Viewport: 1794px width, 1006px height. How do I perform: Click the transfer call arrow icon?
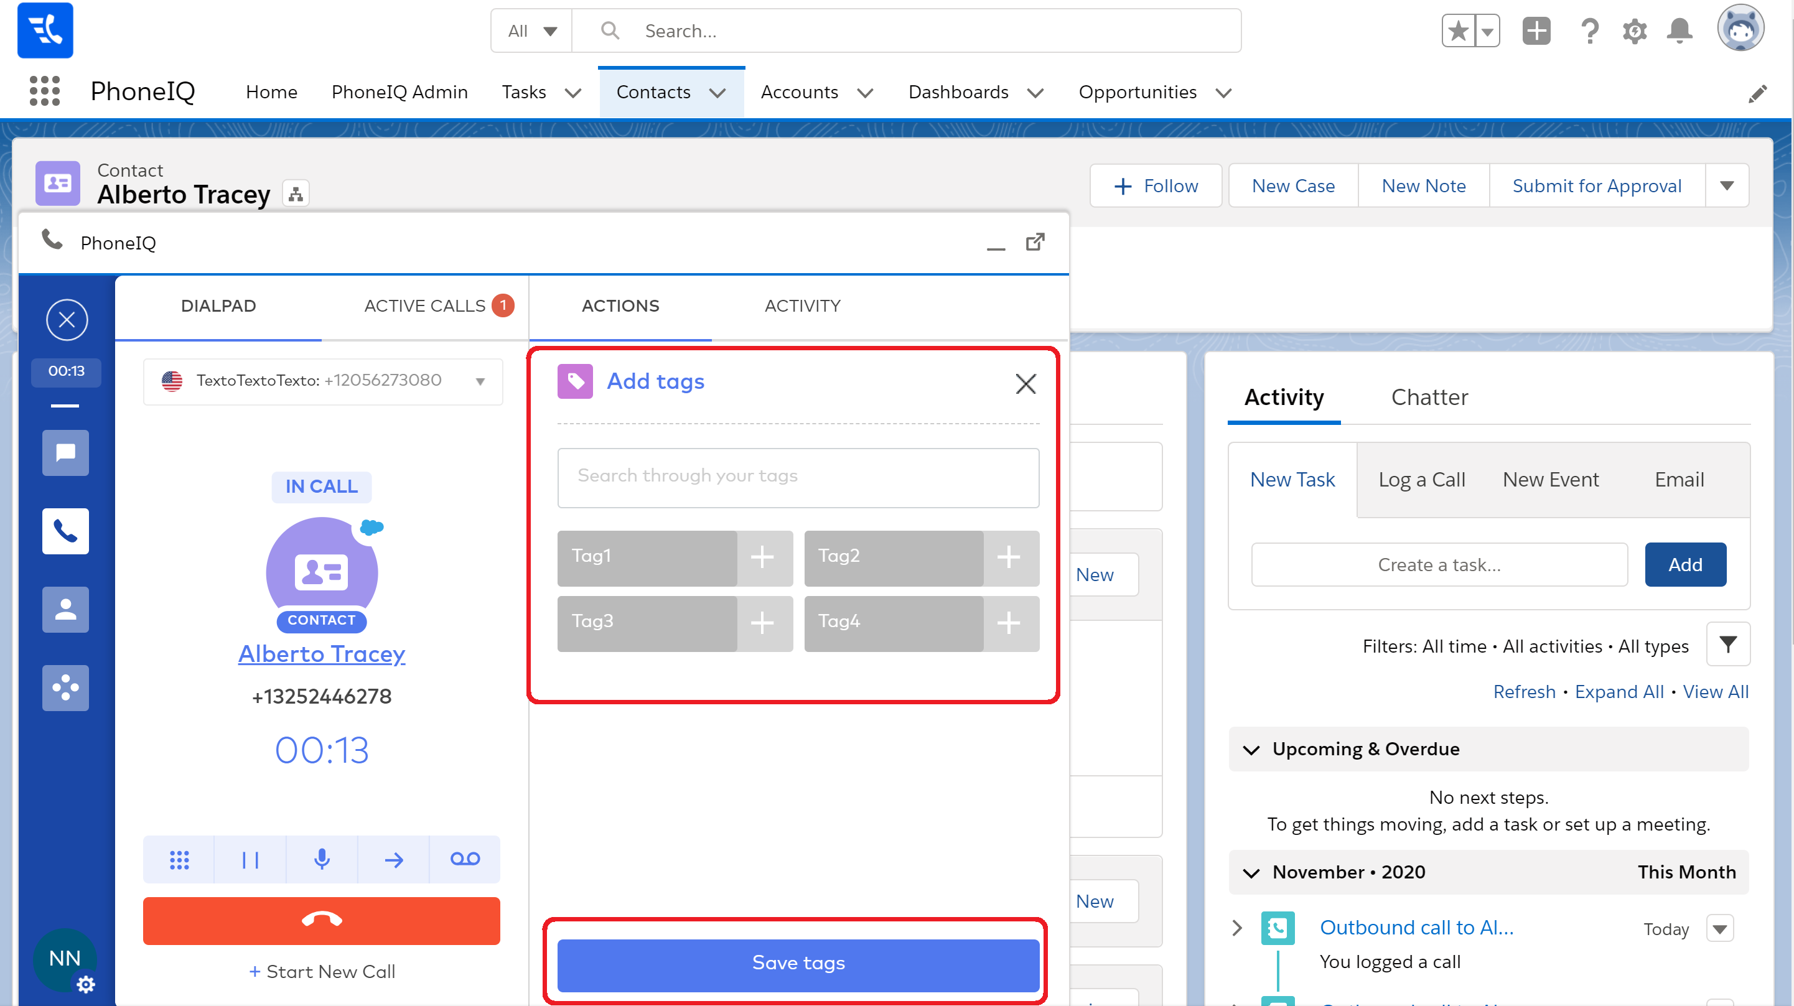tap(393, 859)
